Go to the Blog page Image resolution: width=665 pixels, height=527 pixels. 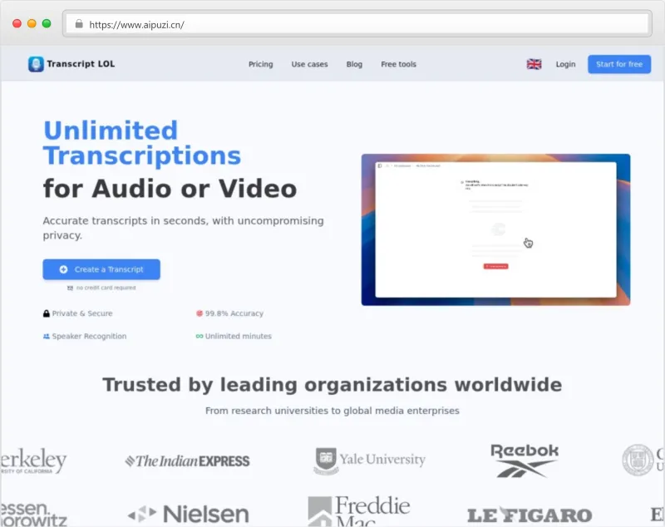point(354,64)
